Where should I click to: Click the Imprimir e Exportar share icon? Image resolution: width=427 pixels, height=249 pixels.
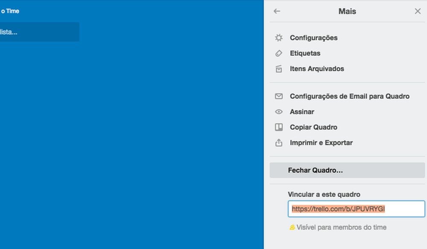[278, 143]
